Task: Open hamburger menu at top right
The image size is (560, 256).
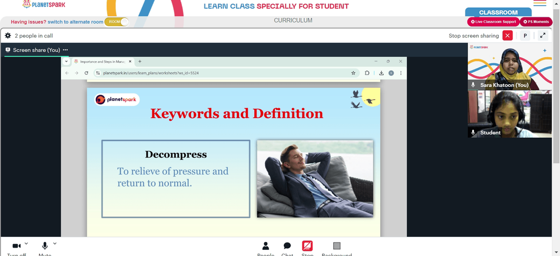Action: 540,3
